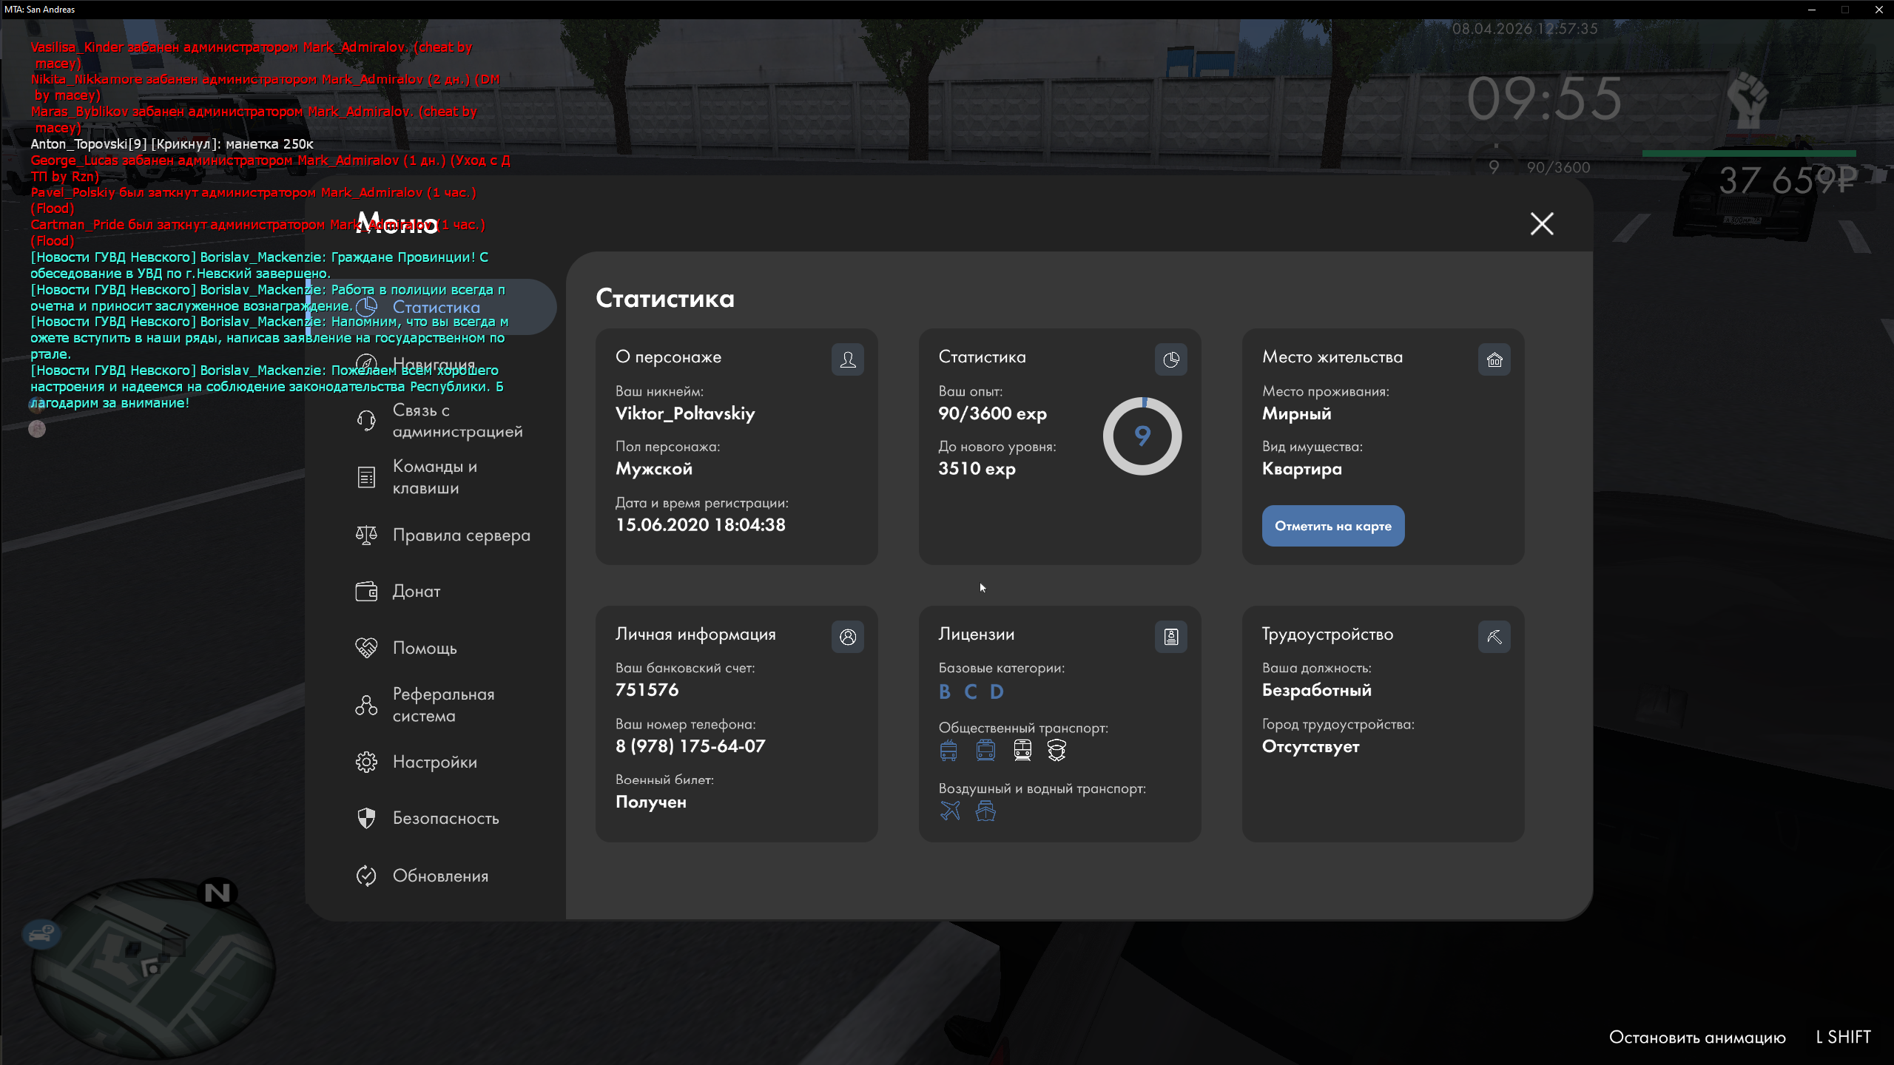Image resolution: width=1894 pixels, height=1065 pixels.
Task: Select Безопасность in the side menu
Action: click(445, 818)
